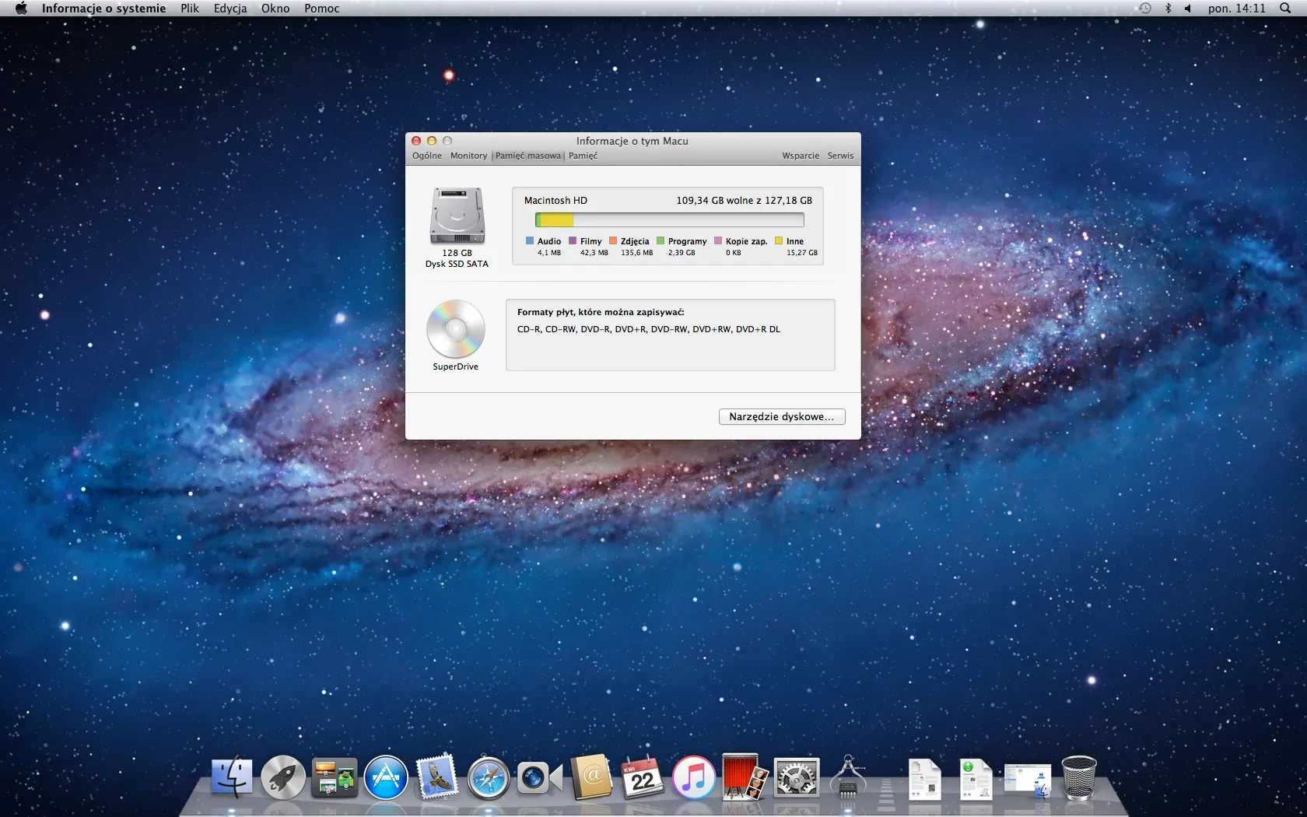Open Spotlight search magnifier
This screenshot has height=817, width=1307.
(x=1285, y=9)
